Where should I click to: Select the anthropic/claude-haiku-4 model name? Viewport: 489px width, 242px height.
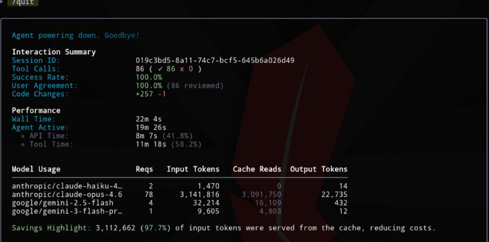[x=67, y=186]
